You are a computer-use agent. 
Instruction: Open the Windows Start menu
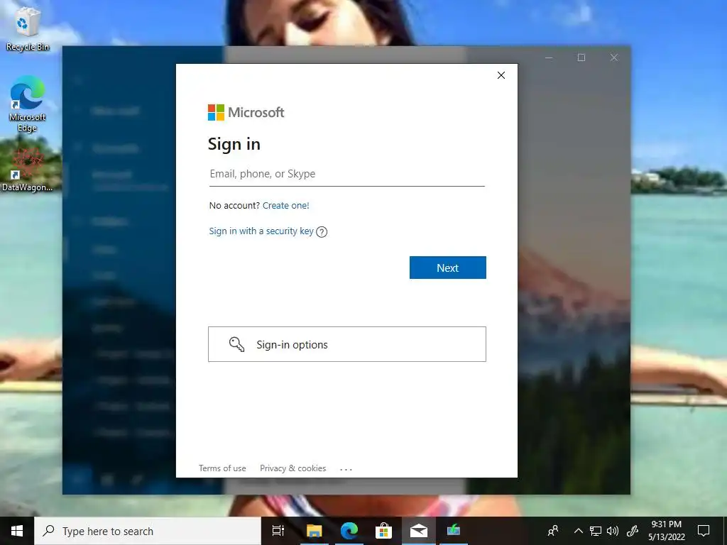tap(17, 531)
